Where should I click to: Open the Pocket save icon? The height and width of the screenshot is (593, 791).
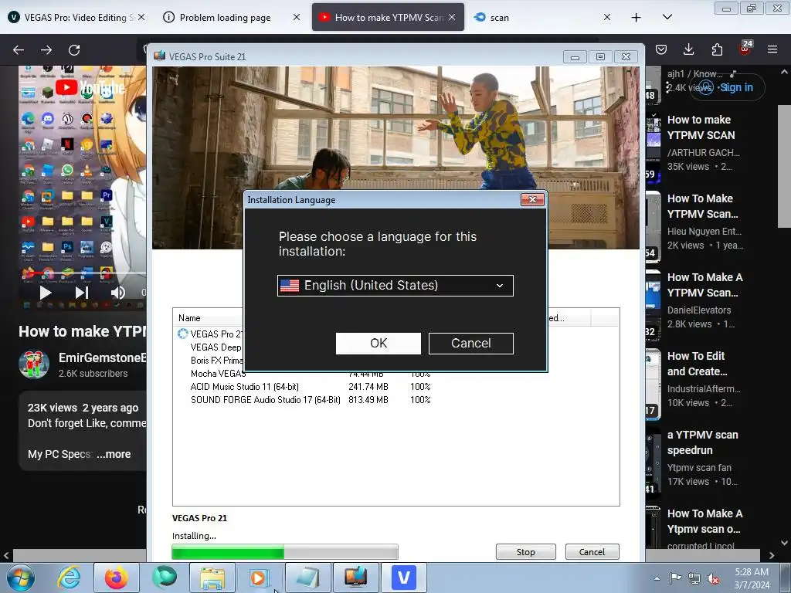click(x=661, y=49)
